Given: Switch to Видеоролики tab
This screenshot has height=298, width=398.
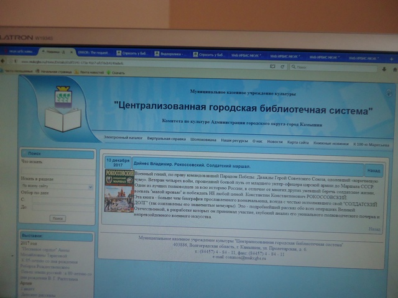Looking at the screenshot, I should (x=170, y=54).
